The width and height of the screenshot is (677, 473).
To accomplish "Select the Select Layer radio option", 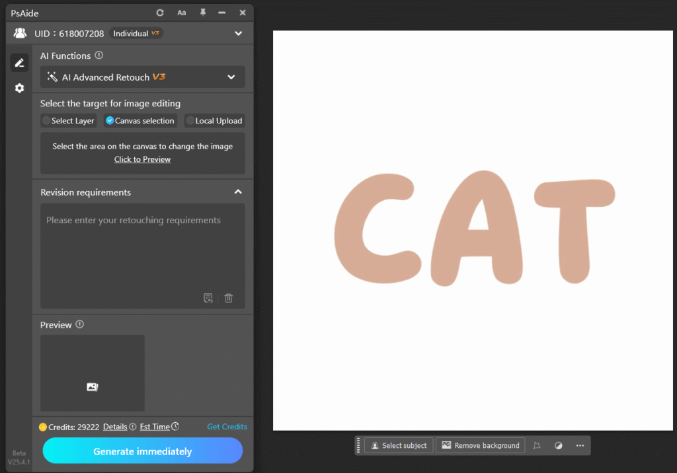I will [68, 121].
